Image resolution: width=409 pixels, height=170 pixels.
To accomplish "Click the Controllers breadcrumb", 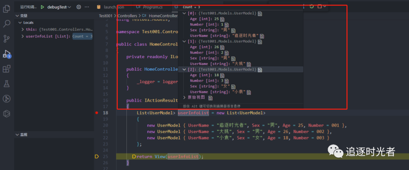I will click(127, 16).
